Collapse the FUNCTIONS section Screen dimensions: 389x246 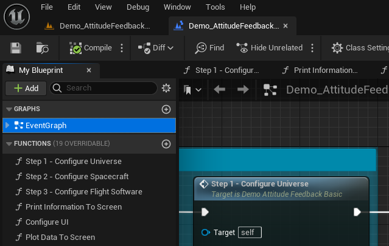pos(9,144)
